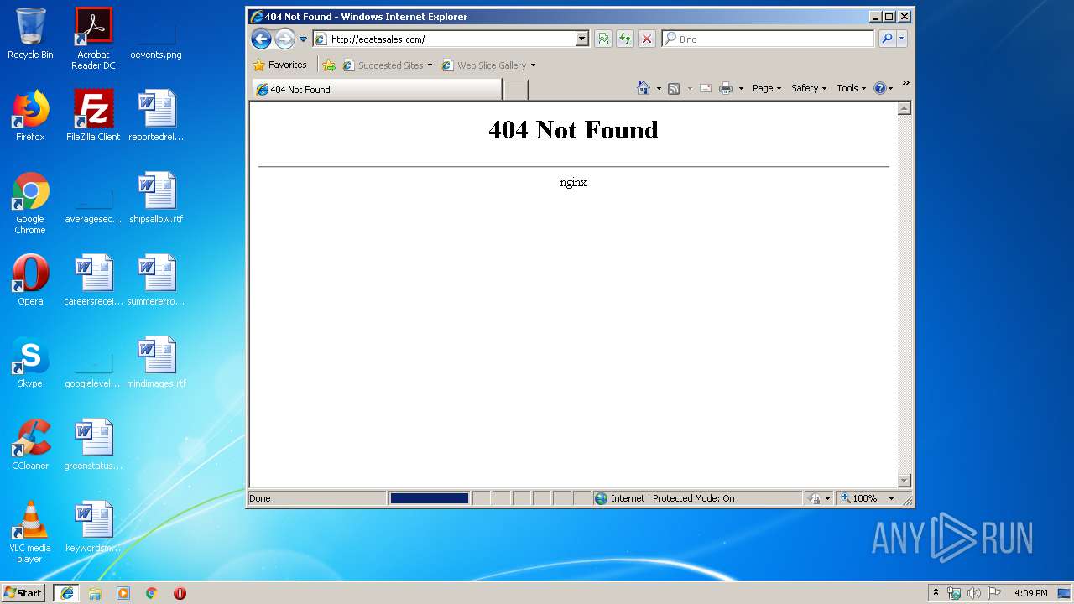Run search with the magnifier button
Viewport: 1074px width, 604px height.
[887, 39]
